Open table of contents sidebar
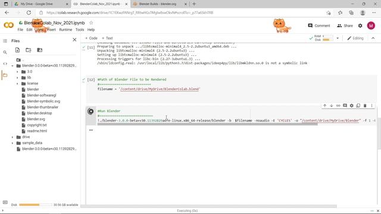381x214 pixels. [5, 41]
